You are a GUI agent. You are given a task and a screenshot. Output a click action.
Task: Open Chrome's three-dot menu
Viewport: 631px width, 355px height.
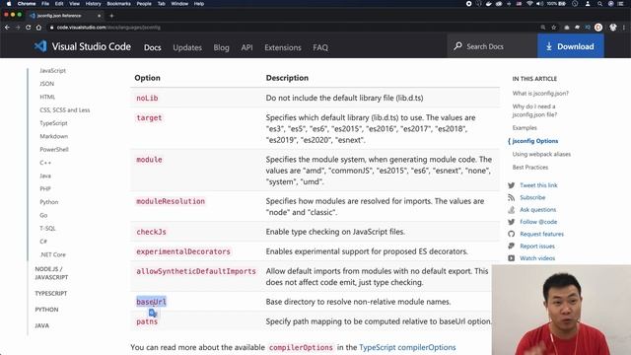tap(624, 28)
